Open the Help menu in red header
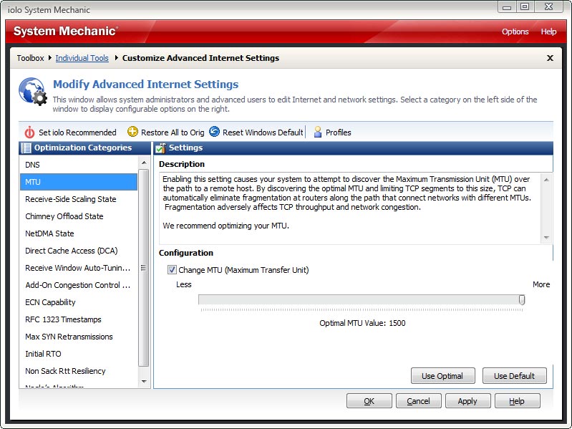This screenshot has width=572, height=429. pyautogui.click(x=548, y=32)
